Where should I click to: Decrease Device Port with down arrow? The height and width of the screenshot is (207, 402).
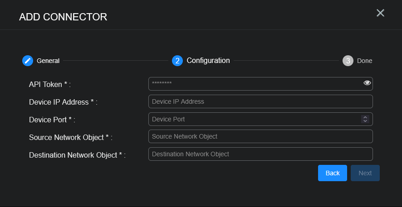tap(365, 121)
